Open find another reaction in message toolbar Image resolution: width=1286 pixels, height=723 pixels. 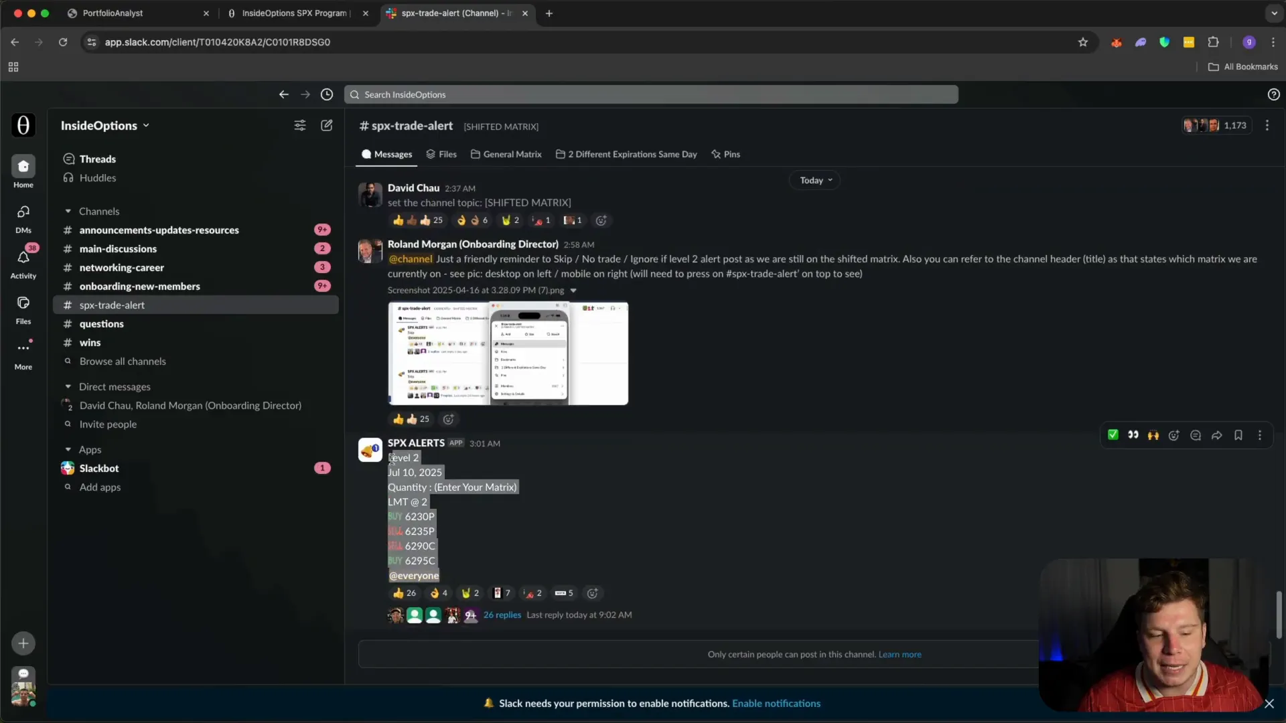(x=1174, y=435)
